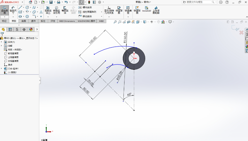Image resolution: width=248 pixels, height=141 pixels.
Task: Open dropdown under Smart Dimension button
Action: (x=13, y=17)
